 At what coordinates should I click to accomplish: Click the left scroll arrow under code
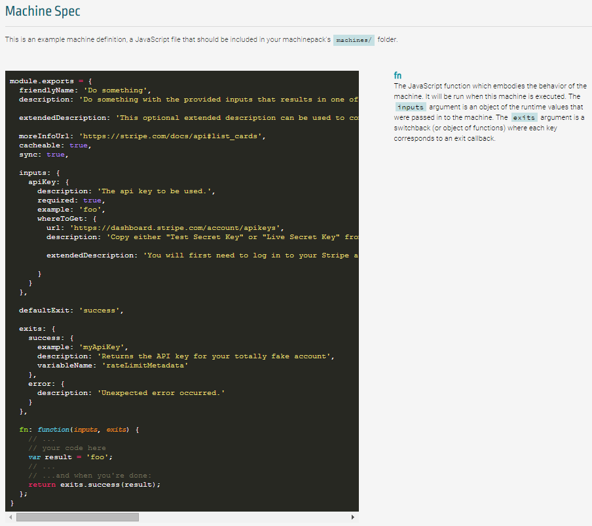pyautogui.click(x=10, y=517)
